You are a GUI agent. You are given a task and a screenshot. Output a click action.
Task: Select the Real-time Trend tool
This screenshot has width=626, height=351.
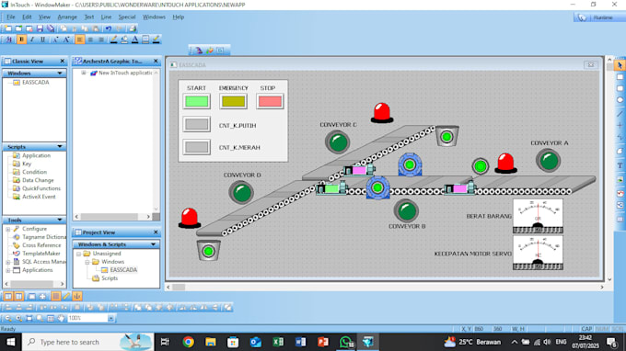tap(620, 193)
